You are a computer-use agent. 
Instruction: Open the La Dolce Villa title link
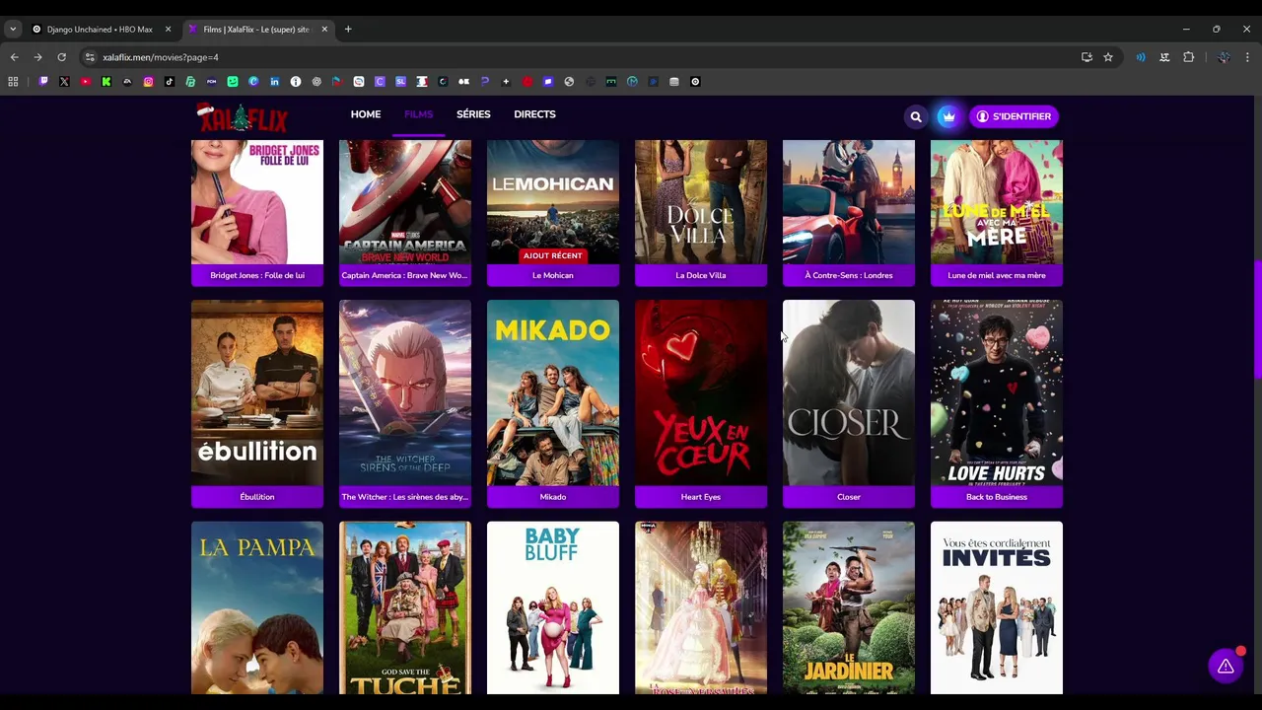coord(701,275)
